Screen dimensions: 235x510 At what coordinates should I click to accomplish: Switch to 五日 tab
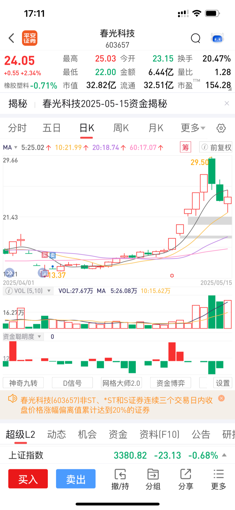(51, 128)
